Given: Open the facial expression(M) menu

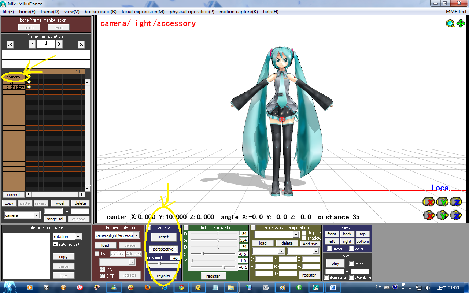Looking at the screenshot, I should coord(143,12).
